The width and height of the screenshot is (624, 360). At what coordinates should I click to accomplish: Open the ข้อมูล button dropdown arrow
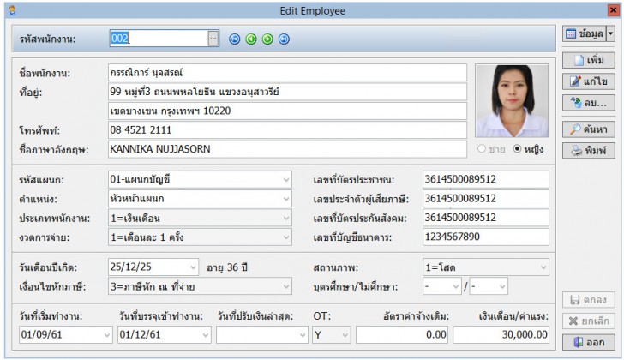pyautogui.click(x=610, y=33)
